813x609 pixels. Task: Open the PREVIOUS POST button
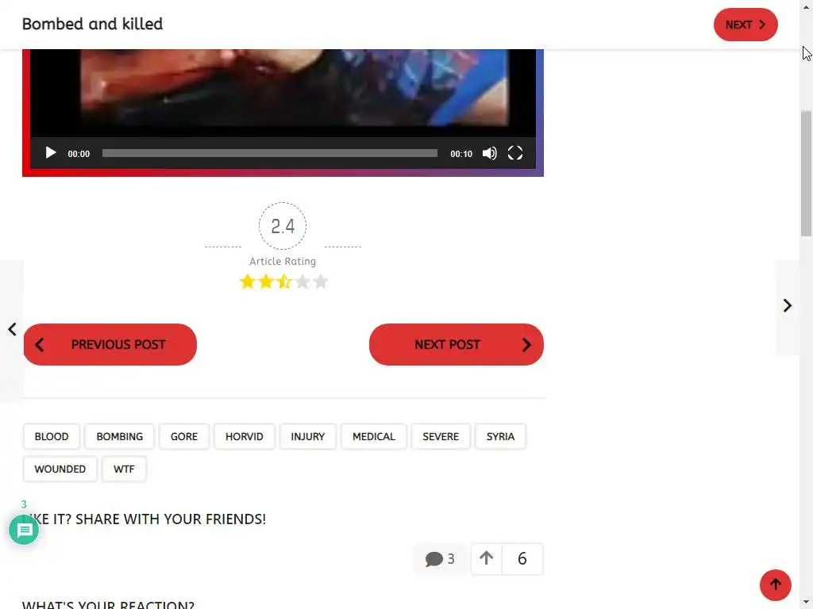tap(110, 344)
